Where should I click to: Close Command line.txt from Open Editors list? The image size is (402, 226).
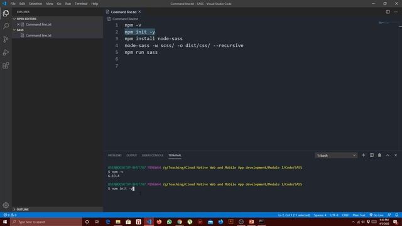pos(18,24)
